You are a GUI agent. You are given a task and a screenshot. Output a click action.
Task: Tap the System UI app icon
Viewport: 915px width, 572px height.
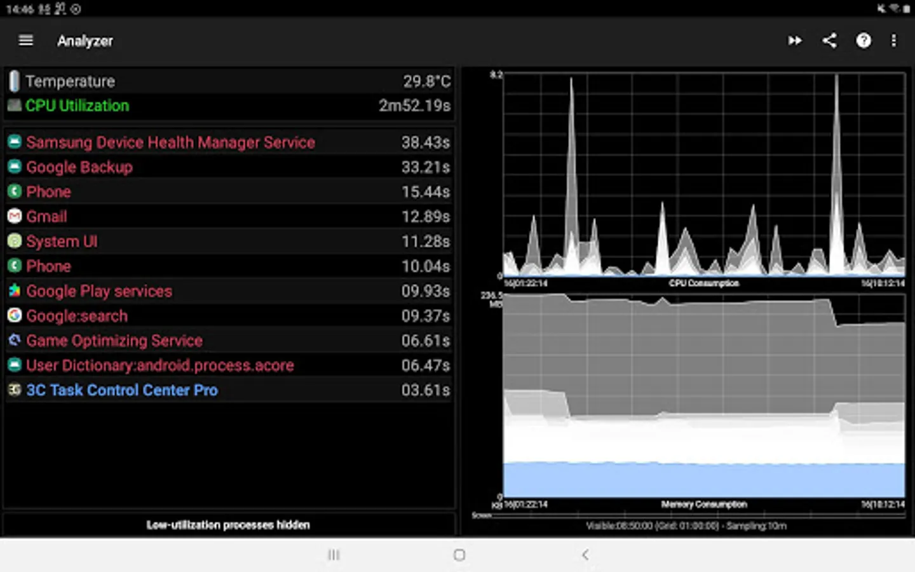15,241
